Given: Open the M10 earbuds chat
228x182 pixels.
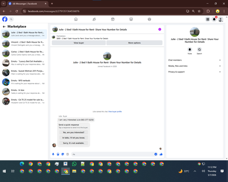Looking at the screenshot, I should 24,82.
